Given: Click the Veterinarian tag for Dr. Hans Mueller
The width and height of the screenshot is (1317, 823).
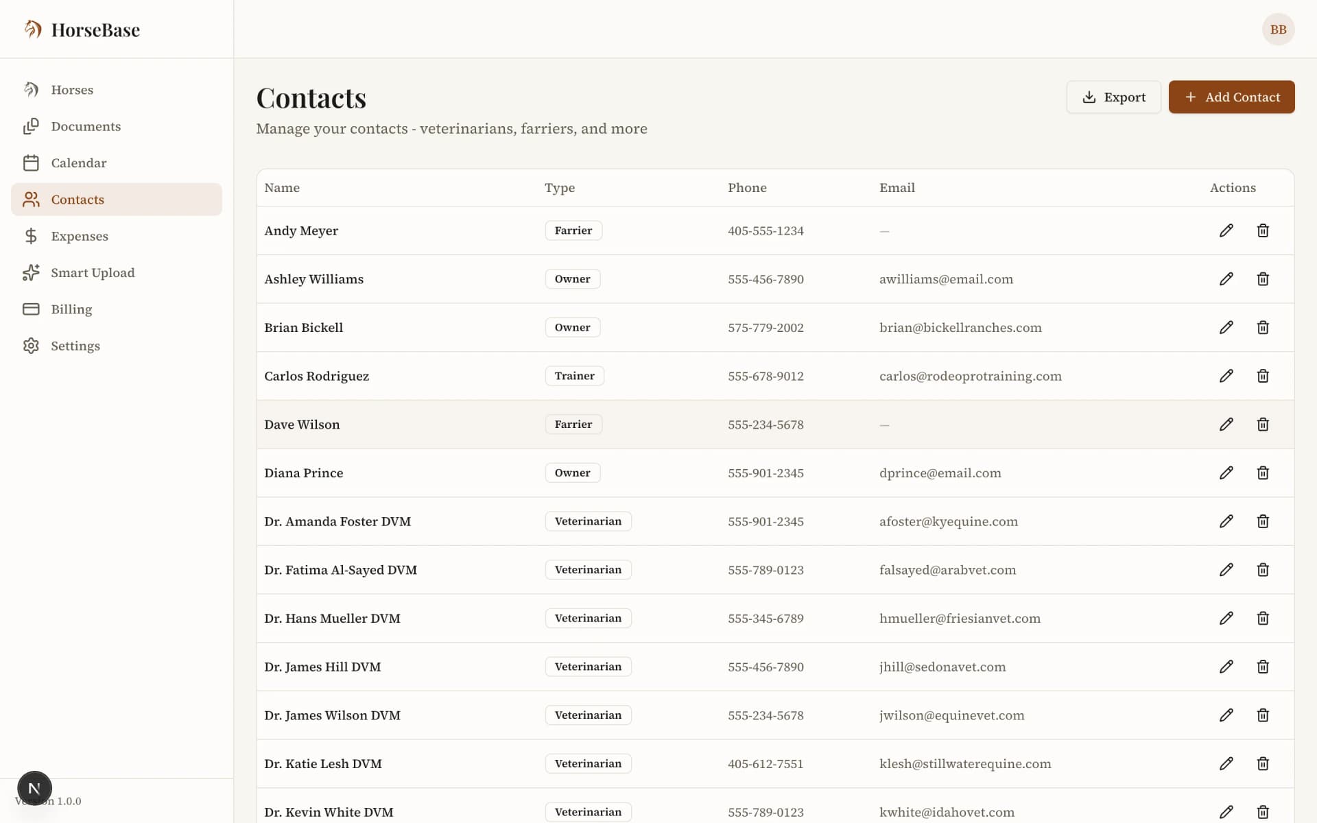Looking at the screenshot, I should pyautogui.click(x=588, y=618).
